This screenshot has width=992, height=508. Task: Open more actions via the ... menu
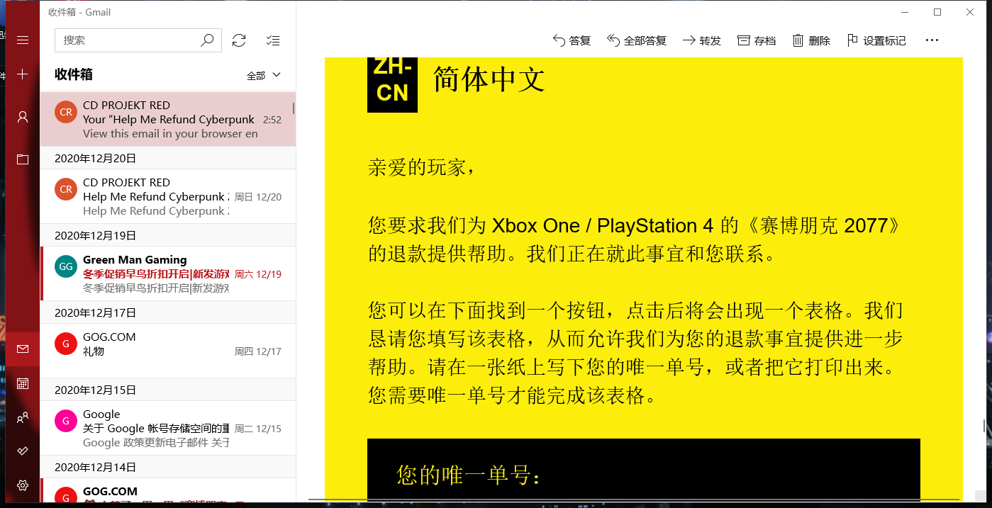932,40
